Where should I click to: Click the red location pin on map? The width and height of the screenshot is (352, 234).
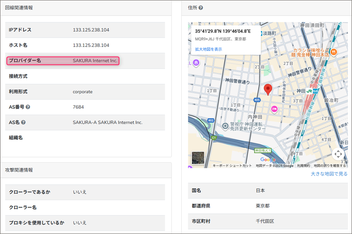(x=268, y=89)
